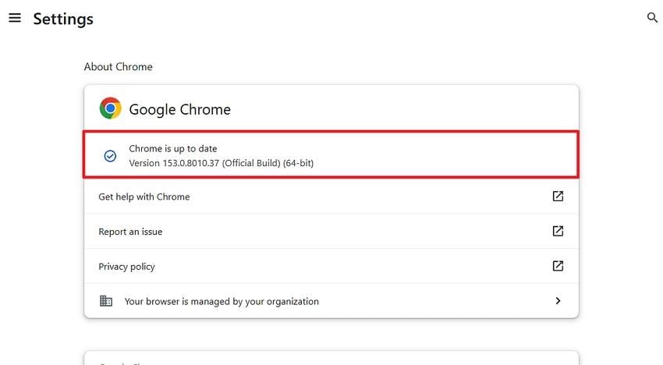Click the About Chrome heading
This screenshot has width=663, height=365.
tap(118, 67)
